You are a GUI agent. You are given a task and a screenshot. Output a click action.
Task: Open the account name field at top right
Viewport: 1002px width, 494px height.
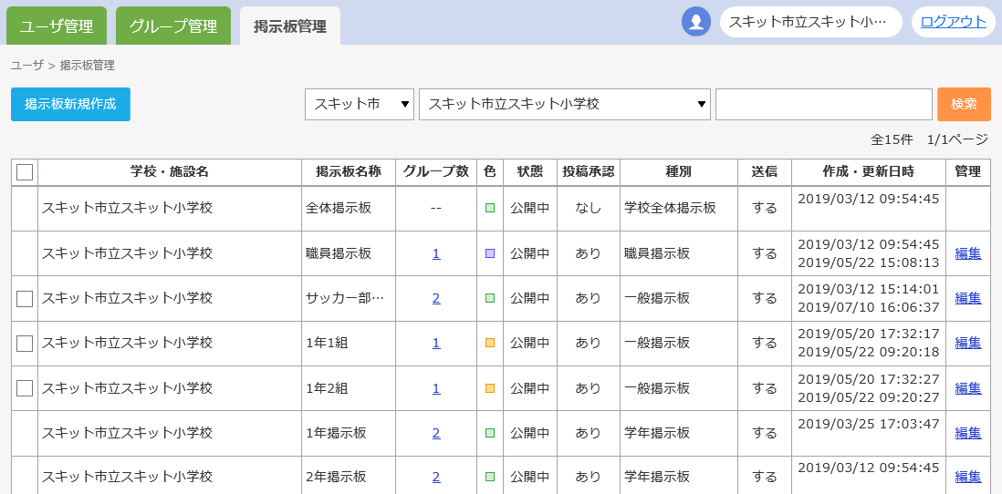[x=810, y=22]
